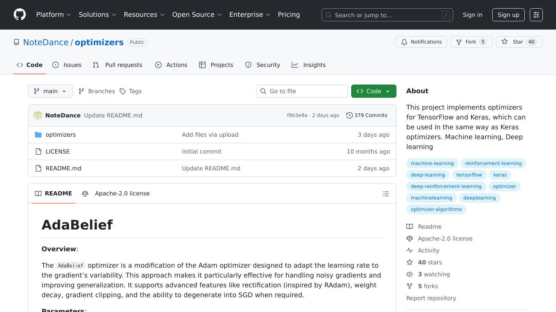The width and height of the screenshot is (556, 312).
Task: Expand the green Code dropdown button
Action: (x=373, y=91)
